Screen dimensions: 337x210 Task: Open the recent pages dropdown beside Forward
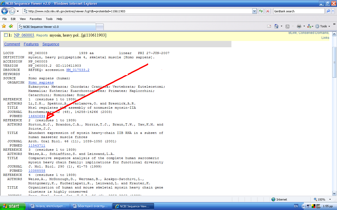point(18,11)
